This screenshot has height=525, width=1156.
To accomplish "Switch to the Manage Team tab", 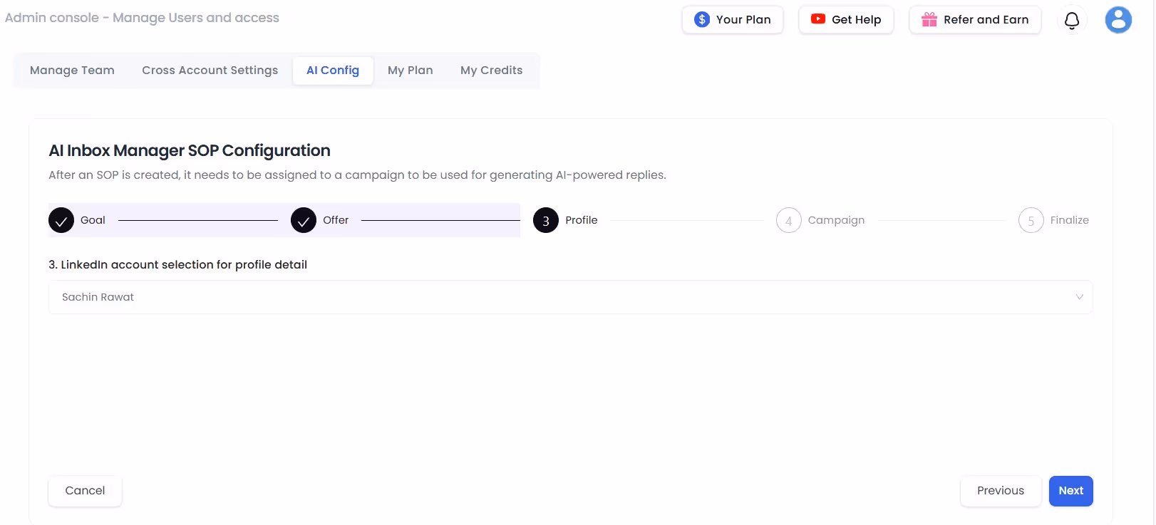I will [72, 71].
